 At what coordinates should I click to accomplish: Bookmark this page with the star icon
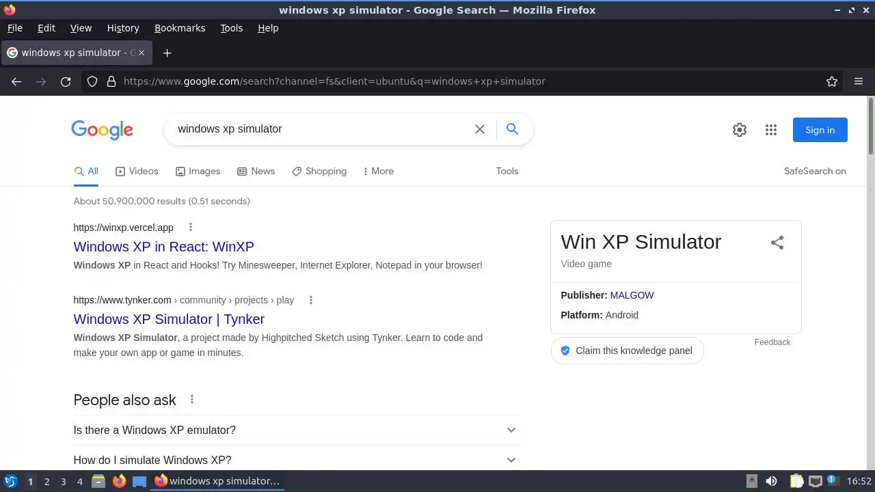832,81
